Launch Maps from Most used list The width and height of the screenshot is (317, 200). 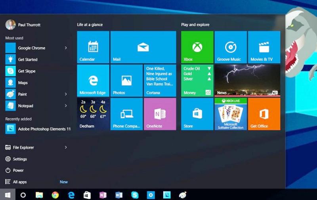[36, 83]
